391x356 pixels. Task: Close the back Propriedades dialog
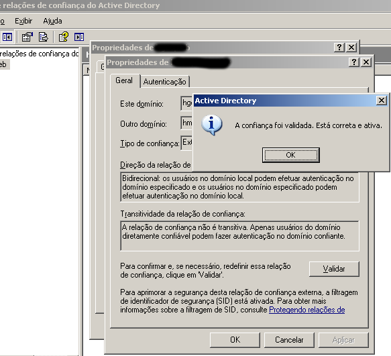tap(351, 47)
